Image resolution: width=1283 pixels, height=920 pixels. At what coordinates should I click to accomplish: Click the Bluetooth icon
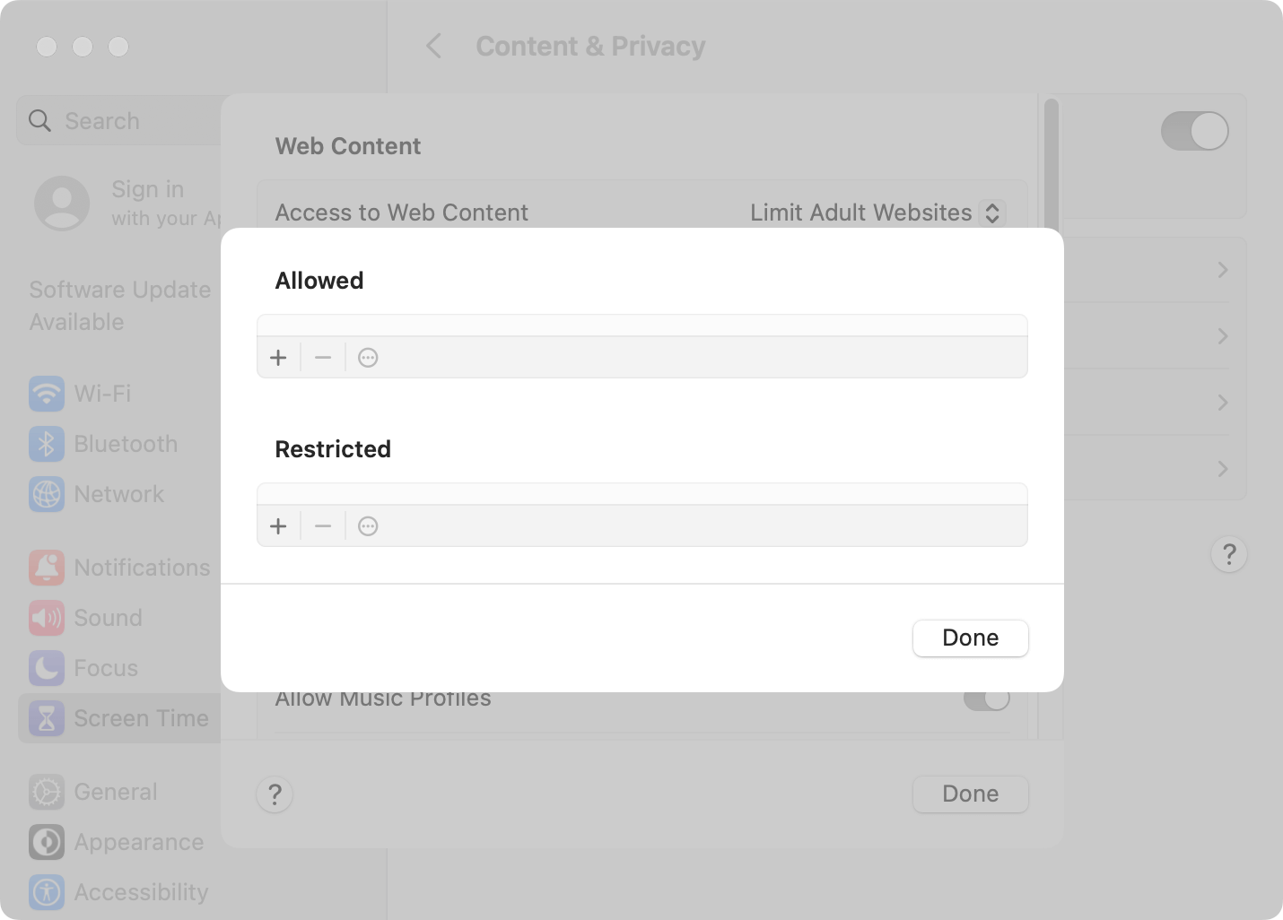pos(46,444)
